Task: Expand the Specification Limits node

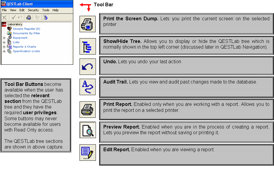Action: tap(4, 51)
